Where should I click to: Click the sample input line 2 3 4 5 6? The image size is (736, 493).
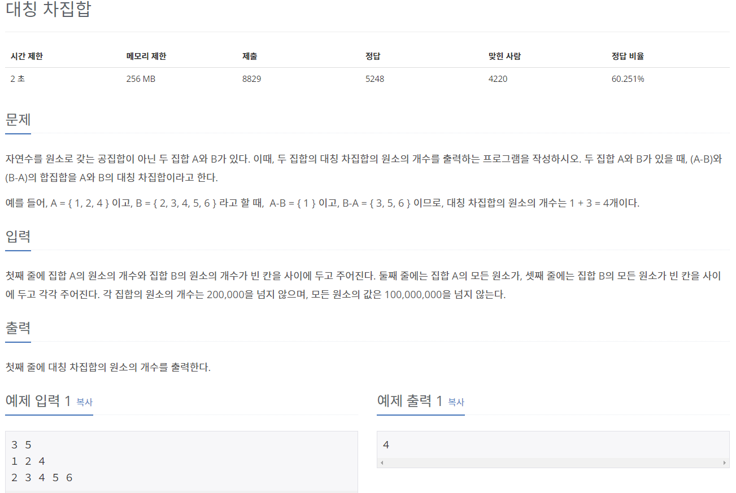coord(42,478)
